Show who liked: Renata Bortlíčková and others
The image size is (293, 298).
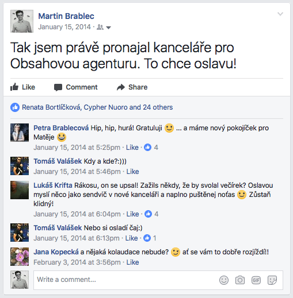coord(97,107)
